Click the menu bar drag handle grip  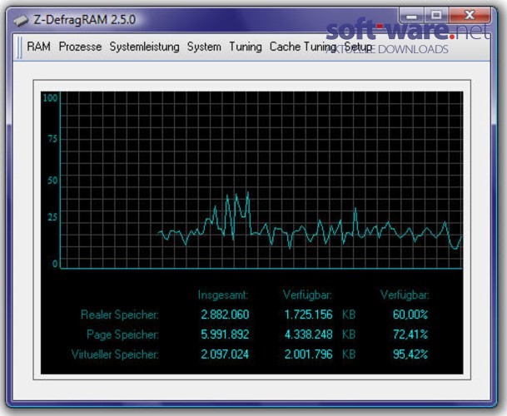19,47
